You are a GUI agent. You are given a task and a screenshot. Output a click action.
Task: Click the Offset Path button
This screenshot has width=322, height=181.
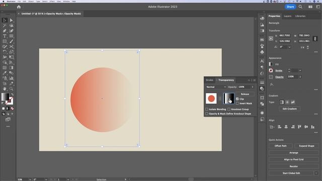281,146
